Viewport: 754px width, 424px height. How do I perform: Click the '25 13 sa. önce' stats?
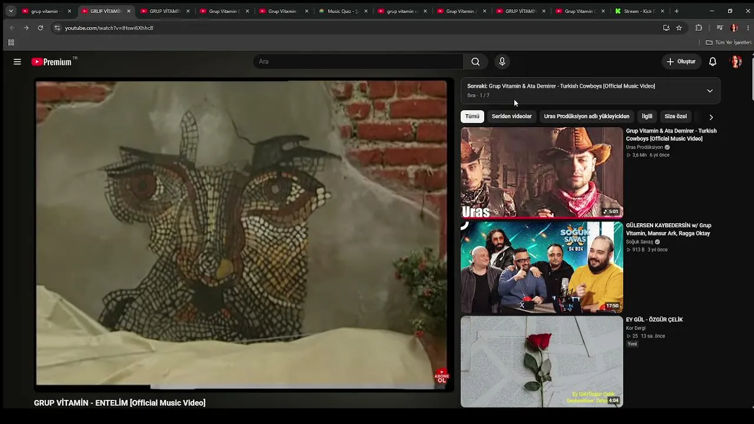(646, 336)
